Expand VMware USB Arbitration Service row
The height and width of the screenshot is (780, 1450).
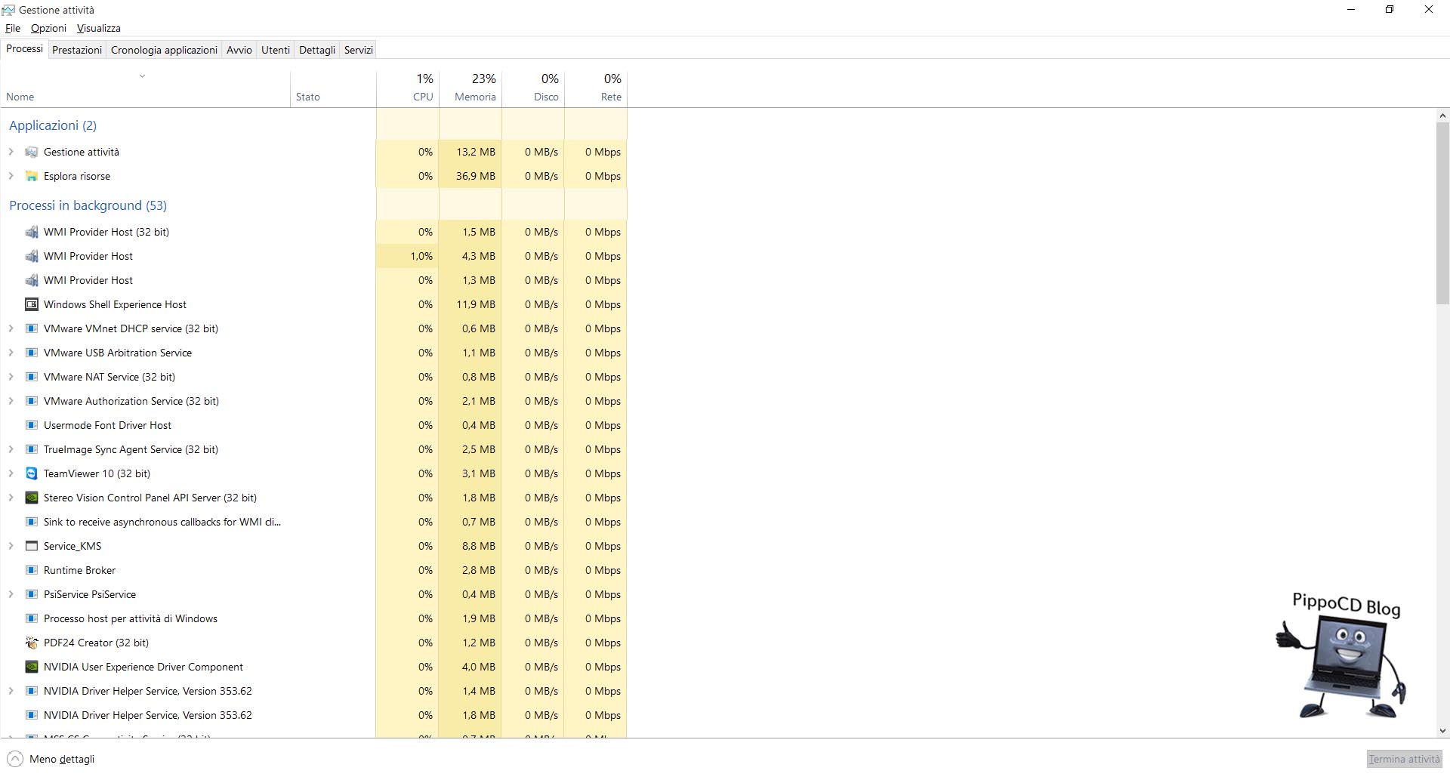11,353
